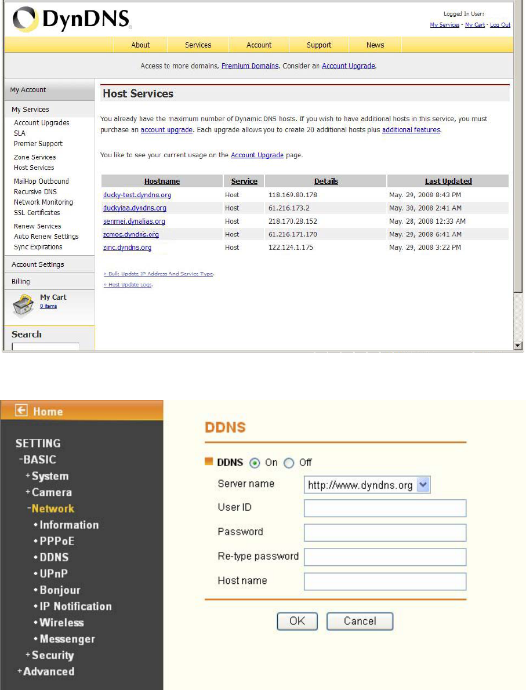Image resolution: width=526 pixels, height=690 pixels.
Task: Sort by Service column header
Action: point(244,181)
